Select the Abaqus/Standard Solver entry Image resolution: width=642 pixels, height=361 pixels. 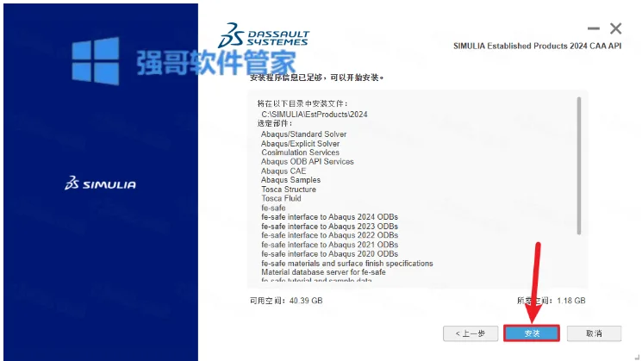tap(303, 134)
